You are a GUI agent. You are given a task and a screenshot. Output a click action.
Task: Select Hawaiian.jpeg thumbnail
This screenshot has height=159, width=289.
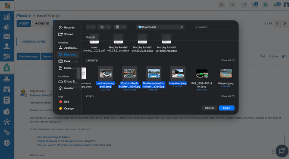pyautogui.click(x=178, y=73)
